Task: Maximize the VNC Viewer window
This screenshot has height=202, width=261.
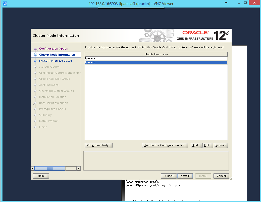Action: (245, 3)
